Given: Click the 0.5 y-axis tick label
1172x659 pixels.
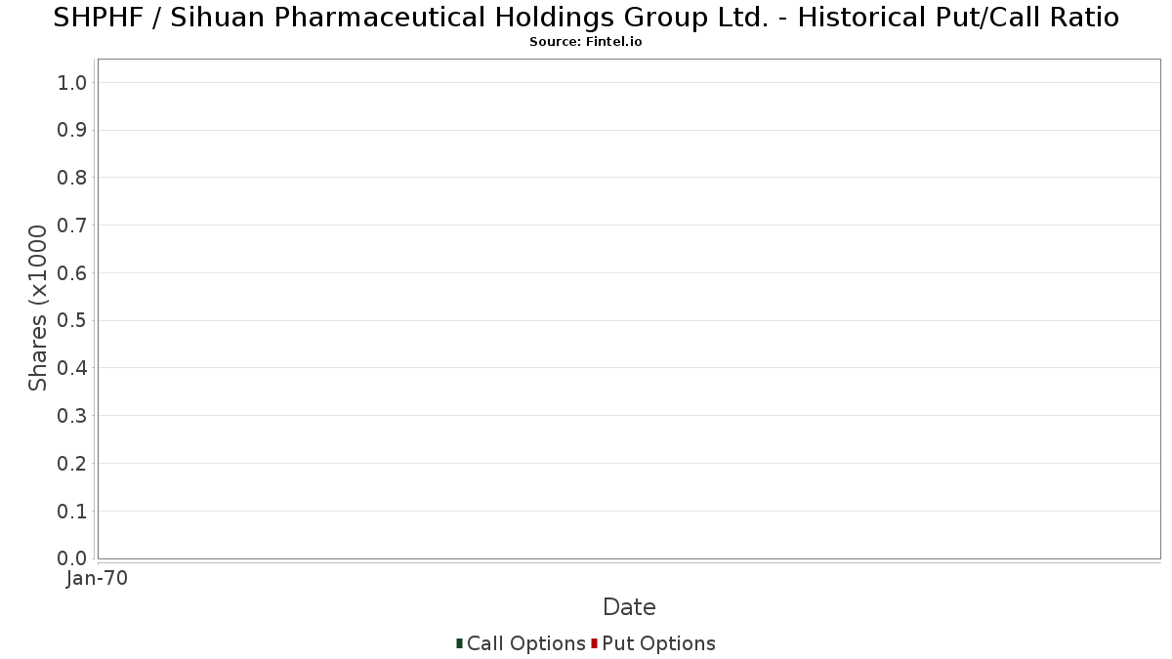Looking at the screenshot, I should click(x=73, y=321).
